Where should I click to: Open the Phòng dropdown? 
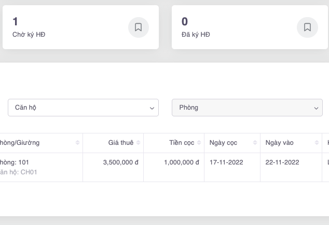[x=247, y=108]
